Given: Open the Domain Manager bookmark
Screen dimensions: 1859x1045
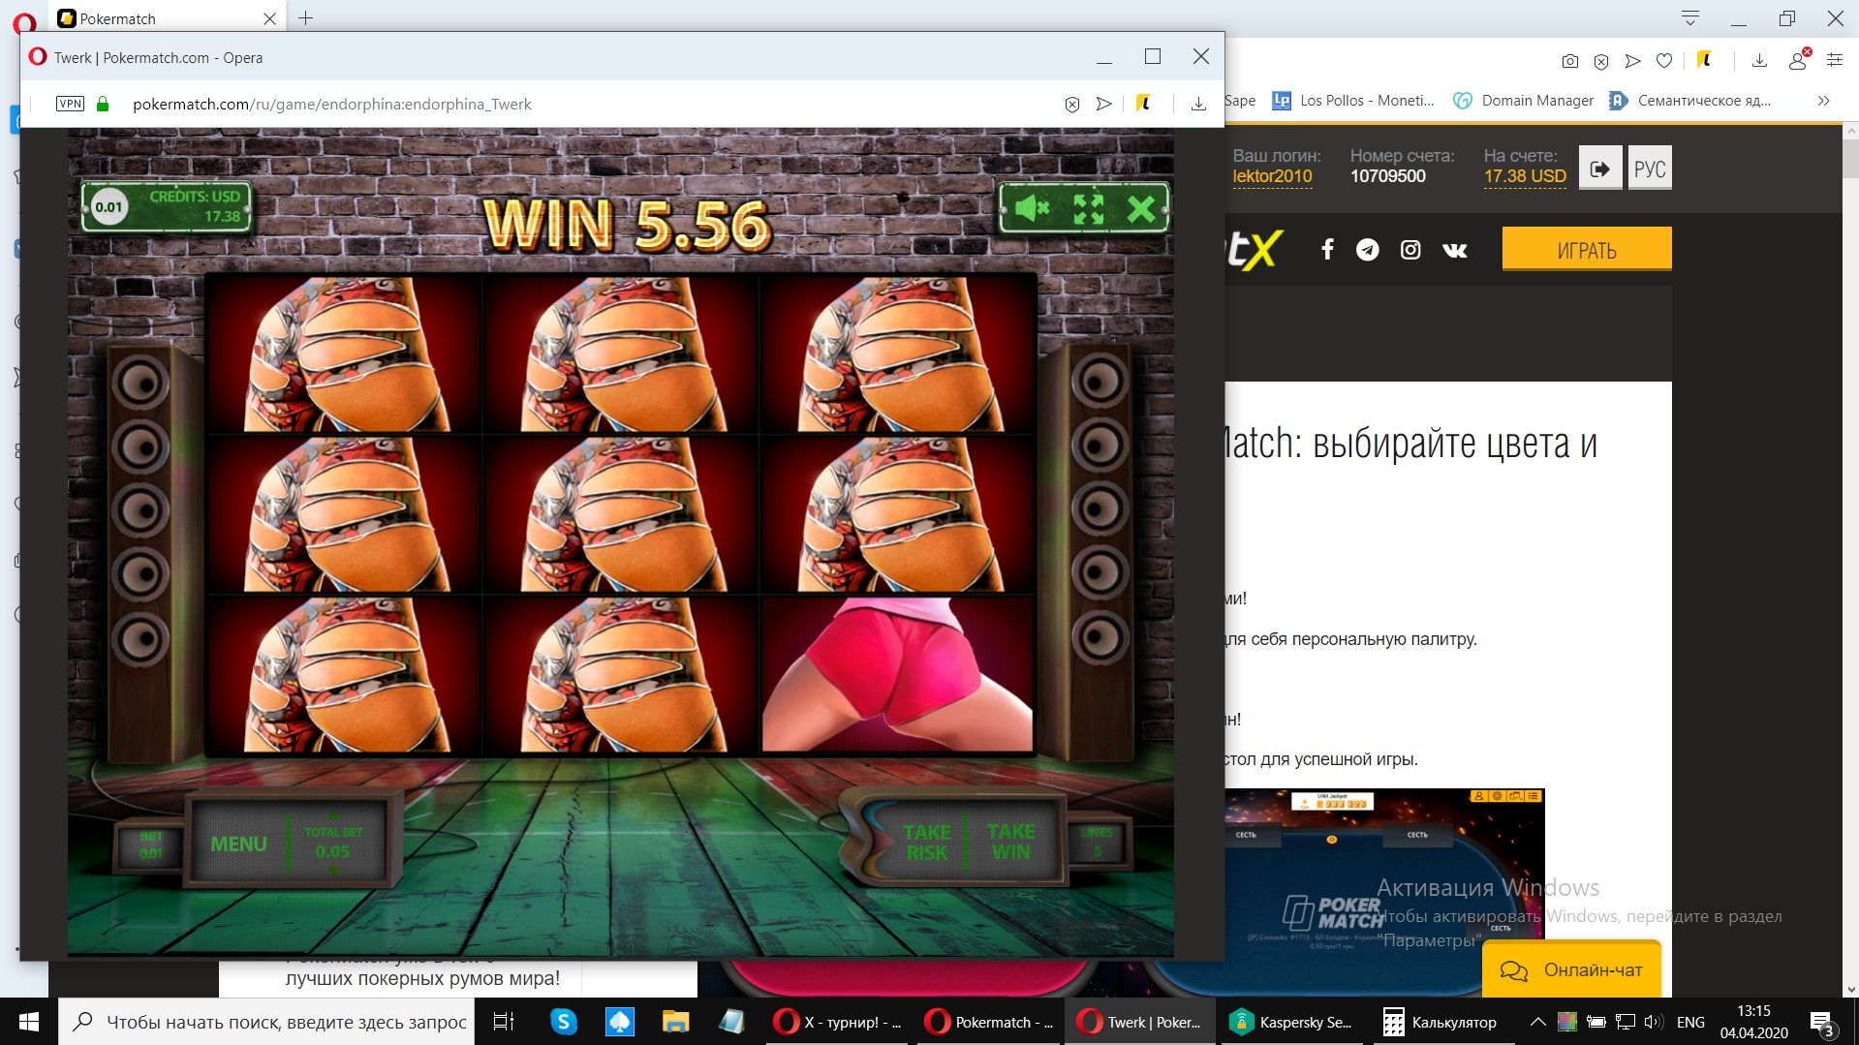Looking at the screenshot, I should tap(1524, 100).
